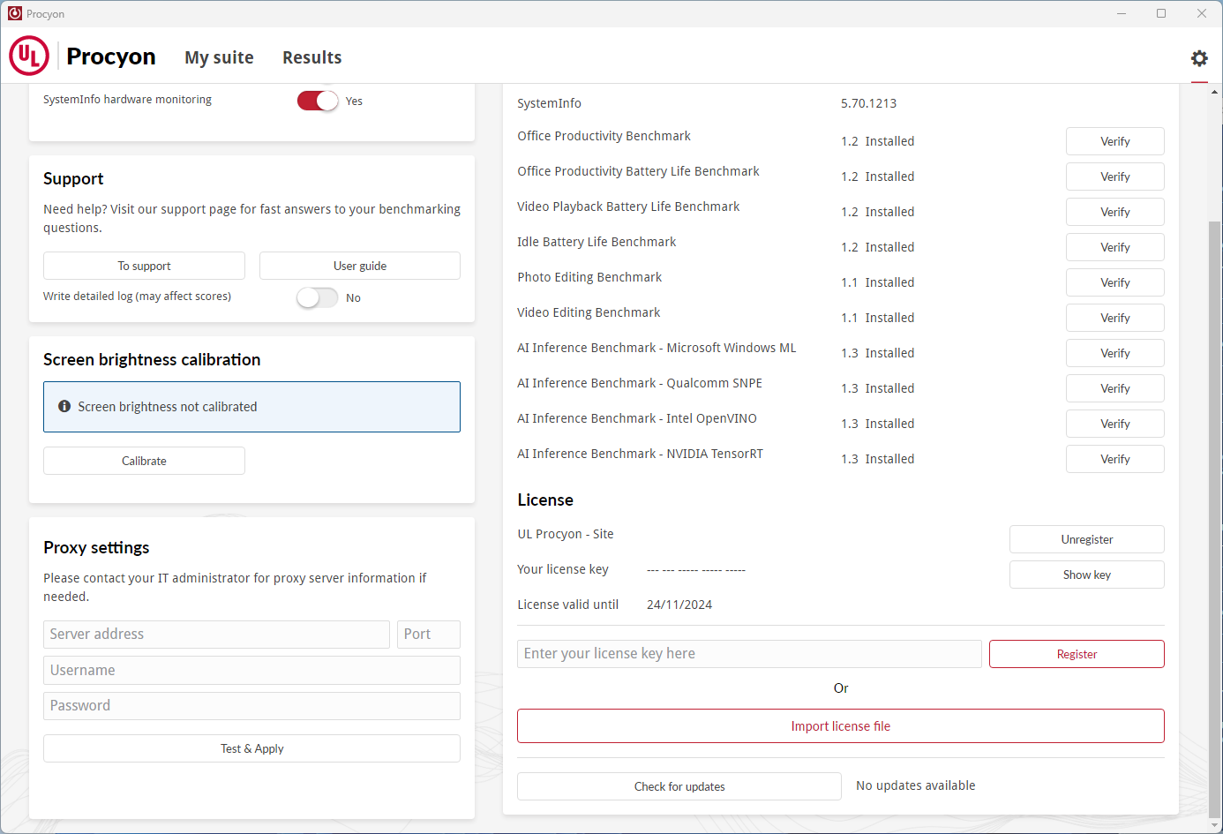The image size is (1223, 834).
Task: Click 'No updates available' status text
Action: click(916, 785)
